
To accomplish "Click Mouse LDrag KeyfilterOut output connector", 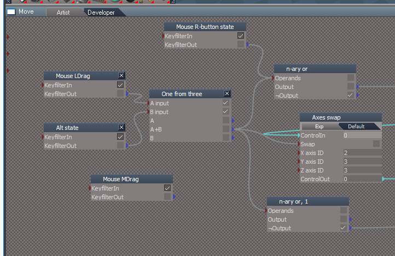I will [127, 94].
